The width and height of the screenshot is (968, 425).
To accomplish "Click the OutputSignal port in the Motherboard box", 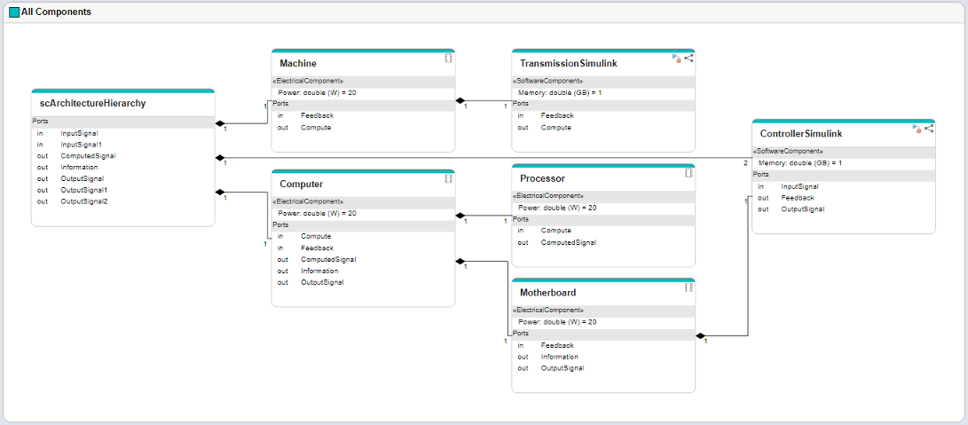I will tap(563, 368).
